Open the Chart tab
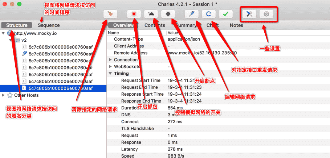The width and height of the screenshot is (330, 158). click(x=213, y=25)
